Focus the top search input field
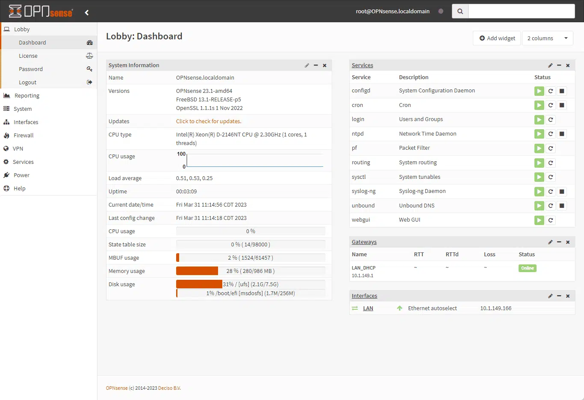The height and width of the screenshot is (400, 584). 521,12
